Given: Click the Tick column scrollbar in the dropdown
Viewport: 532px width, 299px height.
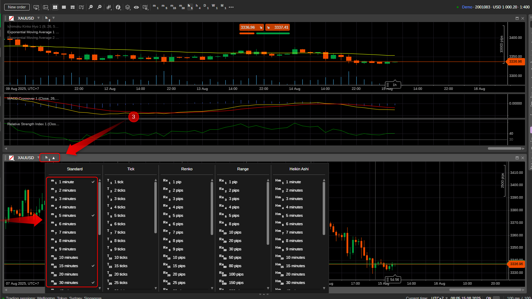Looking at the screenshot, I should 156,208.
